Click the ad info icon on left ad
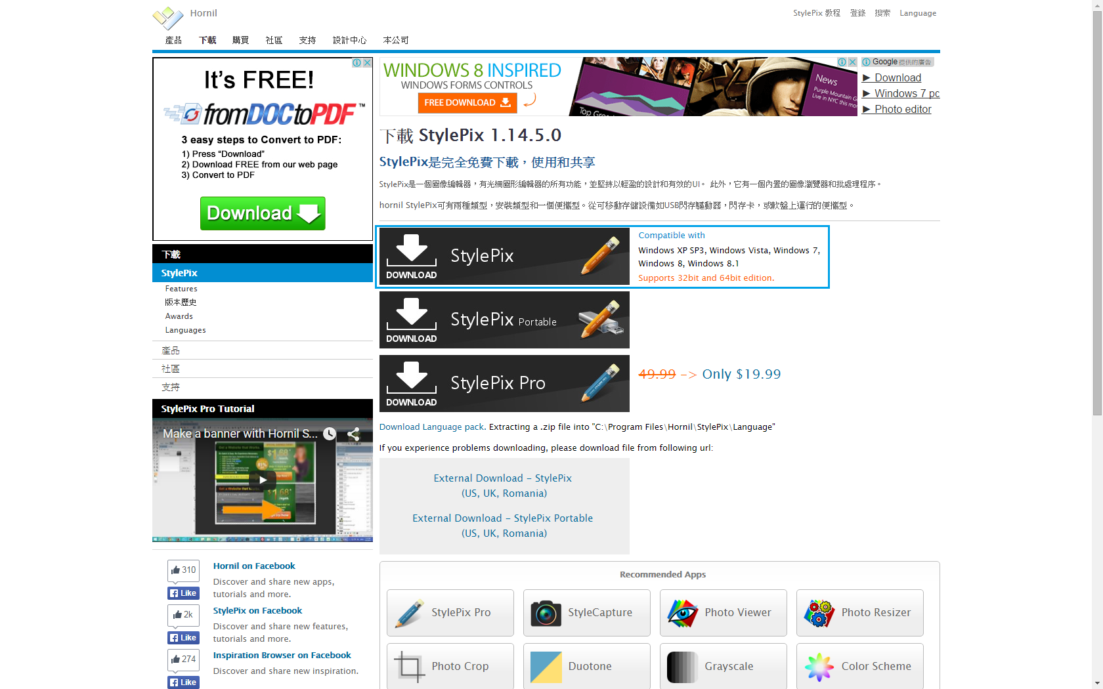 coord(357,63)
